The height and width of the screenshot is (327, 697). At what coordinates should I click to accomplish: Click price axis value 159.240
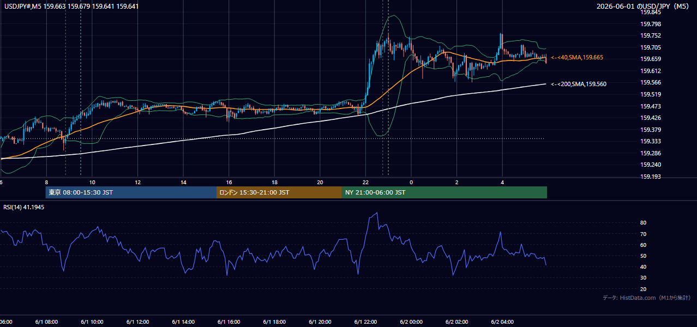pyautogui.click(x=651, y=165)
